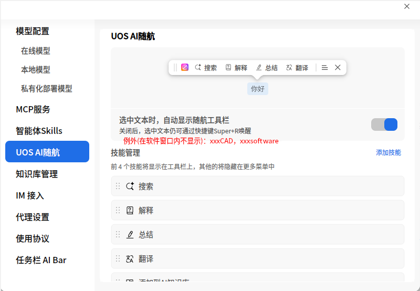Open the MCP服务 settings page
This screenshot has width=420, height=291.
[33, 109]
